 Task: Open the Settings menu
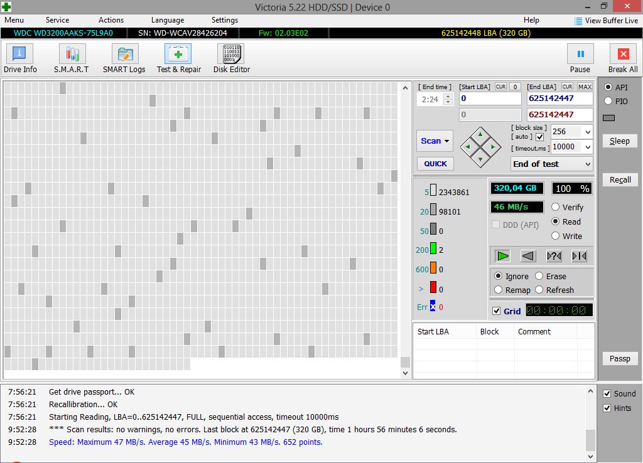point(224,20)
